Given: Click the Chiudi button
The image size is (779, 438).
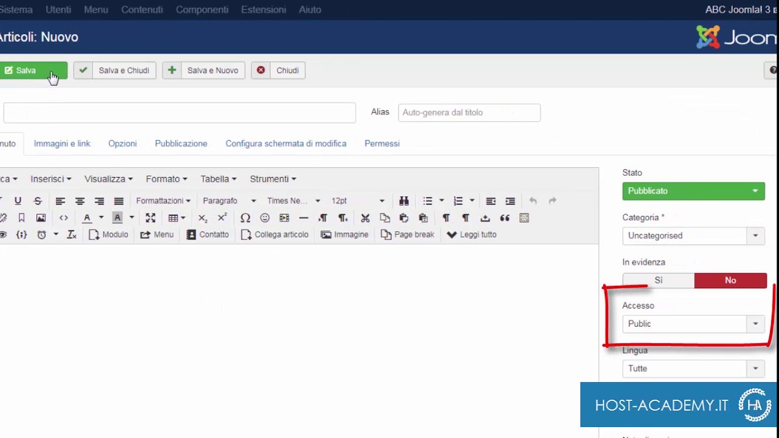Looking at the screenshot, I should coord(278,71).
